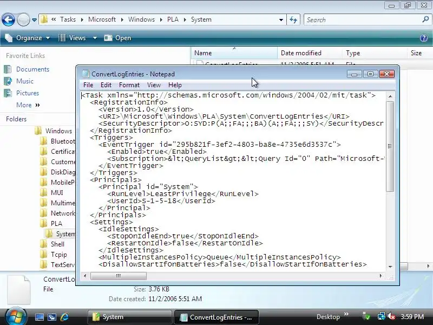Show More favorite links
The image size is (433, 325).
28,105
